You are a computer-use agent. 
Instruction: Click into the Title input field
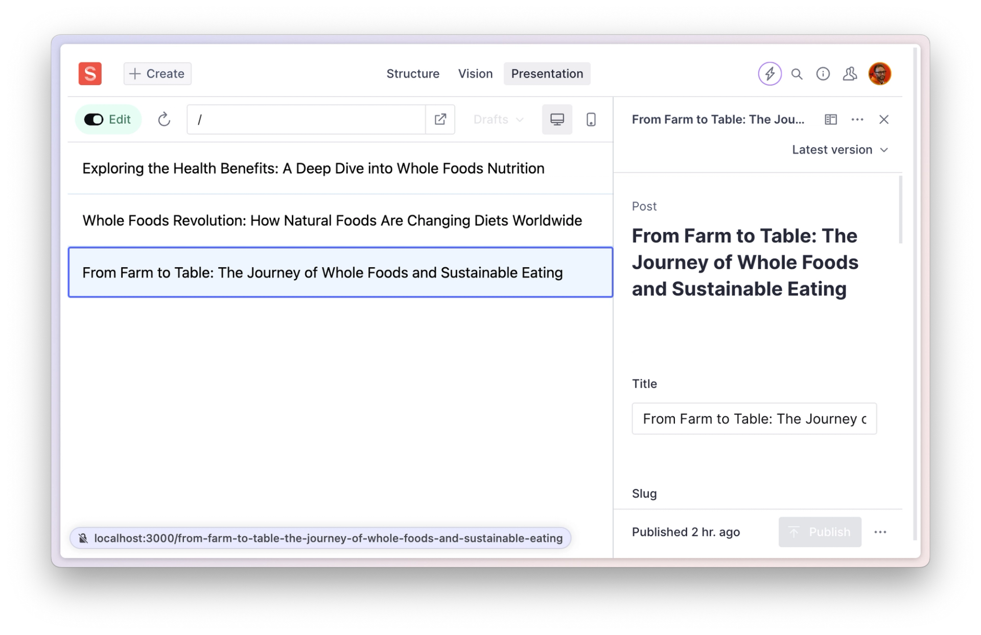point(754,419)
